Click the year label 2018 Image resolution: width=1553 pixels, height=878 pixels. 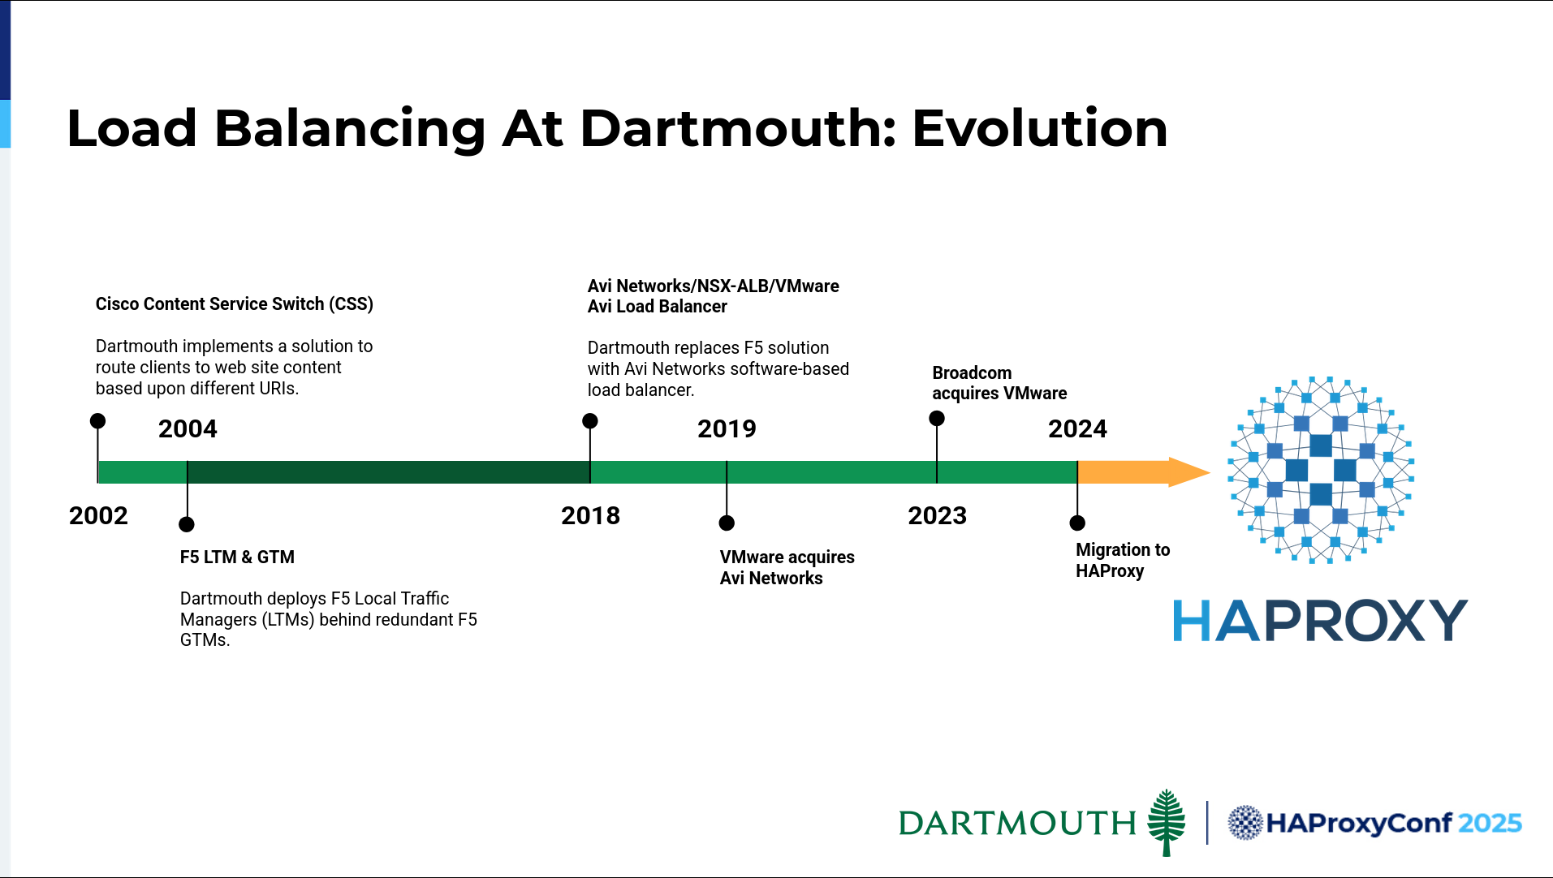point(590,515)
